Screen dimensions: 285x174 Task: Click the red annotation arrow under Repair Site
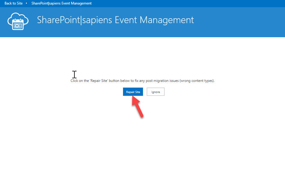[137, 106]
